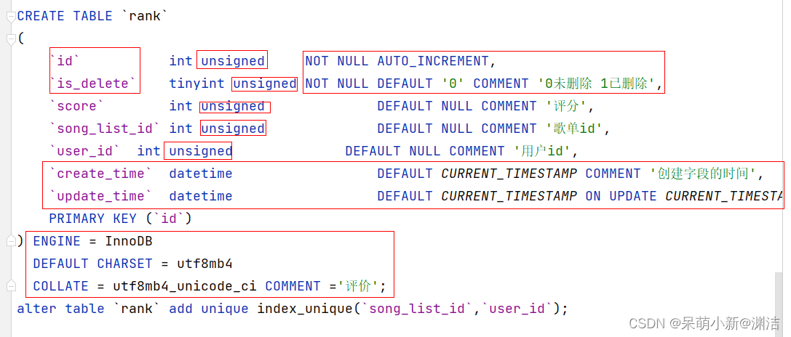Click NOT NULL on the id row
Image resolution: width=791 pixels, height=337 pixels.
[x=337, y=62]
